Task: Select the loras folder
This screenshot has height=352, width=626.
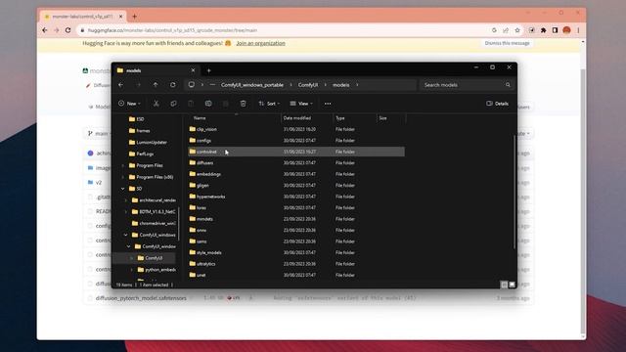Action: coord(296,207)
